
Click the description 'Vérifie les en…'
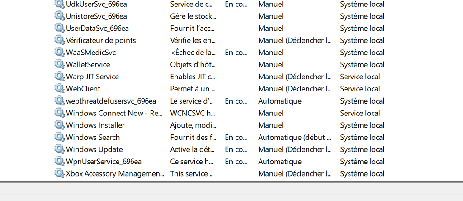[x=193, y=40]
